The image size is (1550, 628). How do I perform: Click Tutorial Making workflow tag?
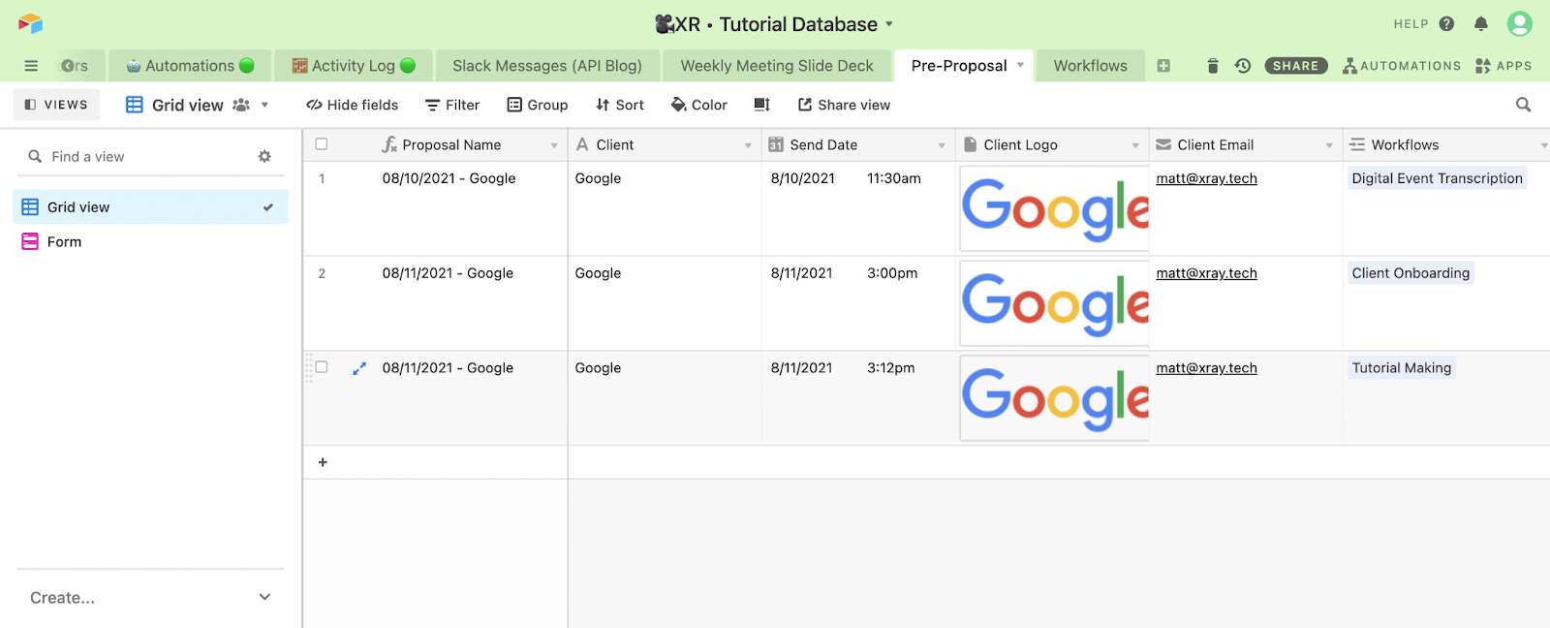[x=1401, y=368]
